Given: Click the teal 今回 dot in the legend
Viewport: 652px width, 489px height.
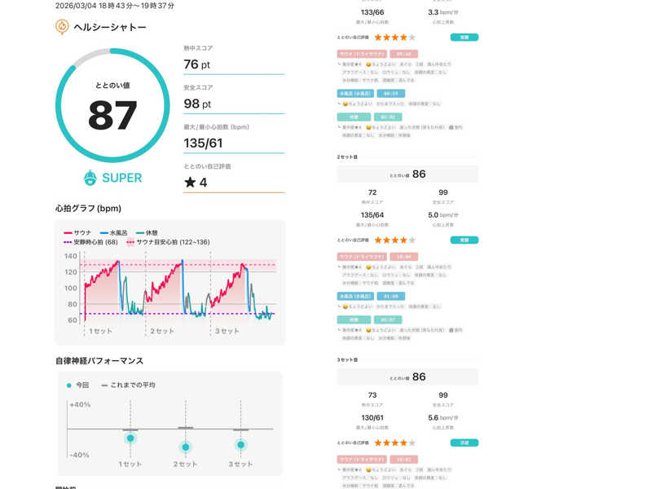Looking at the screenshot, I should click(68, 385).
